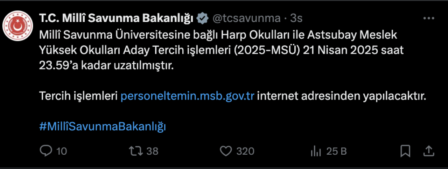The width and height of the screenshot is (448, 169).
Task: Open the personeltemin.msb.gov.tr link
Action: coord(187,96)
